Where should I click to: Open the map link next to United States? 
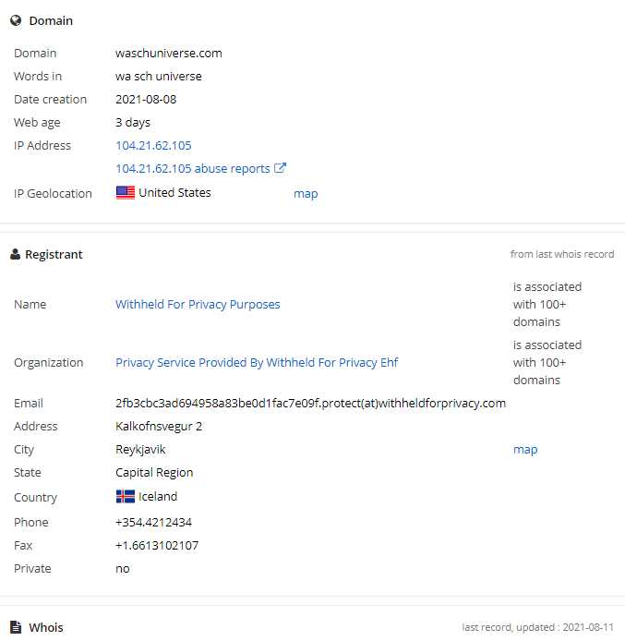[306, 194]
